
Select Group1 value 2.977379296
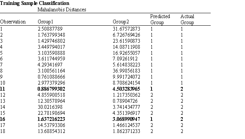pyautogui.click(x=51, y=83)
